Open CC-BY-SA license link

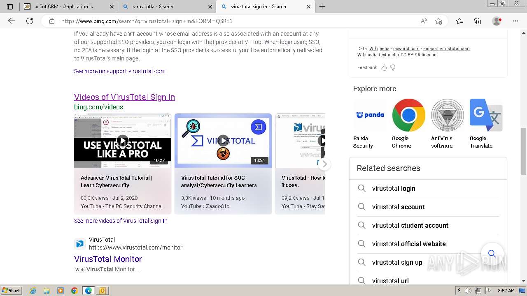(418, 55)
